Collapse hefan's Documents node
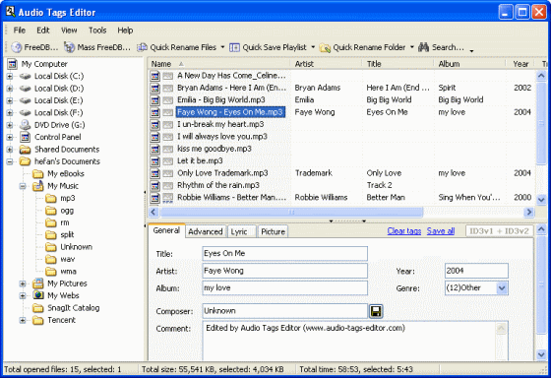This screenshot has height=378, width=551. coord(10,161)
